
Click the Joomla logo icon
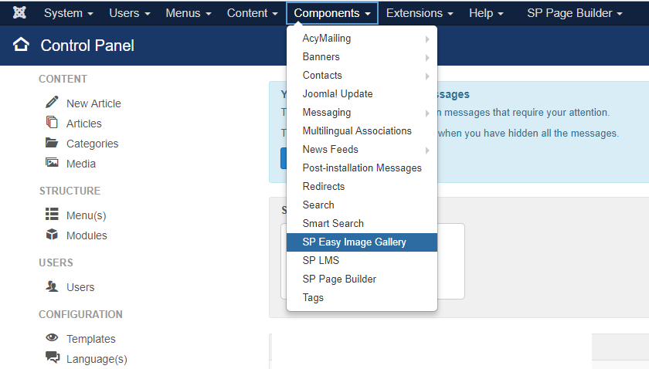(x=20, y=13)
